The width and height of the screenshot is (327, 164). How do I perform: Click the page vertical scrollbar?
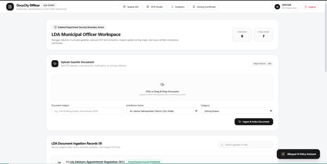click(326, 38)
